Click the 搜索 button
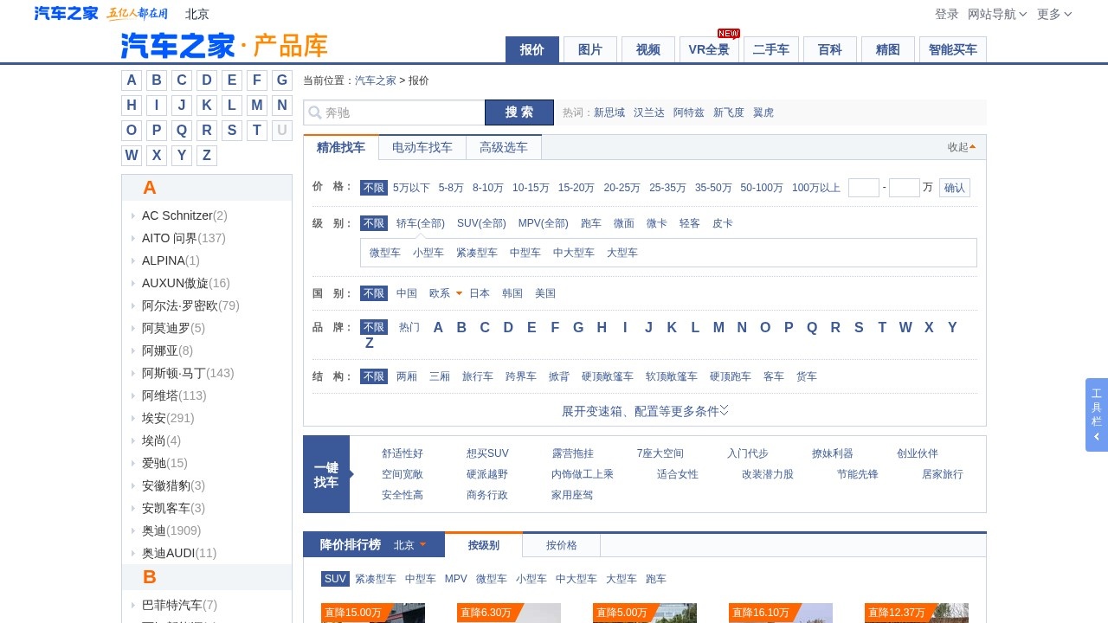The height and width of the screenshot is (623, 1108). point(519,112)
